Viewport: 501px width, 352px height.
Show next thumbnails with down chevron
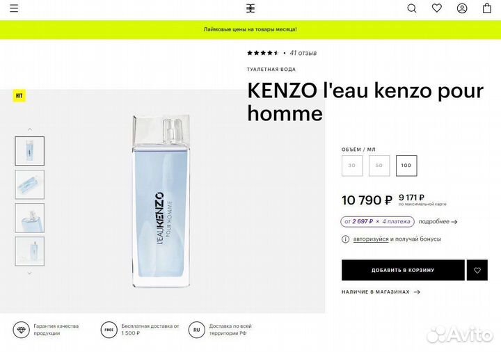pyautogui.click(x=30, y=273)
